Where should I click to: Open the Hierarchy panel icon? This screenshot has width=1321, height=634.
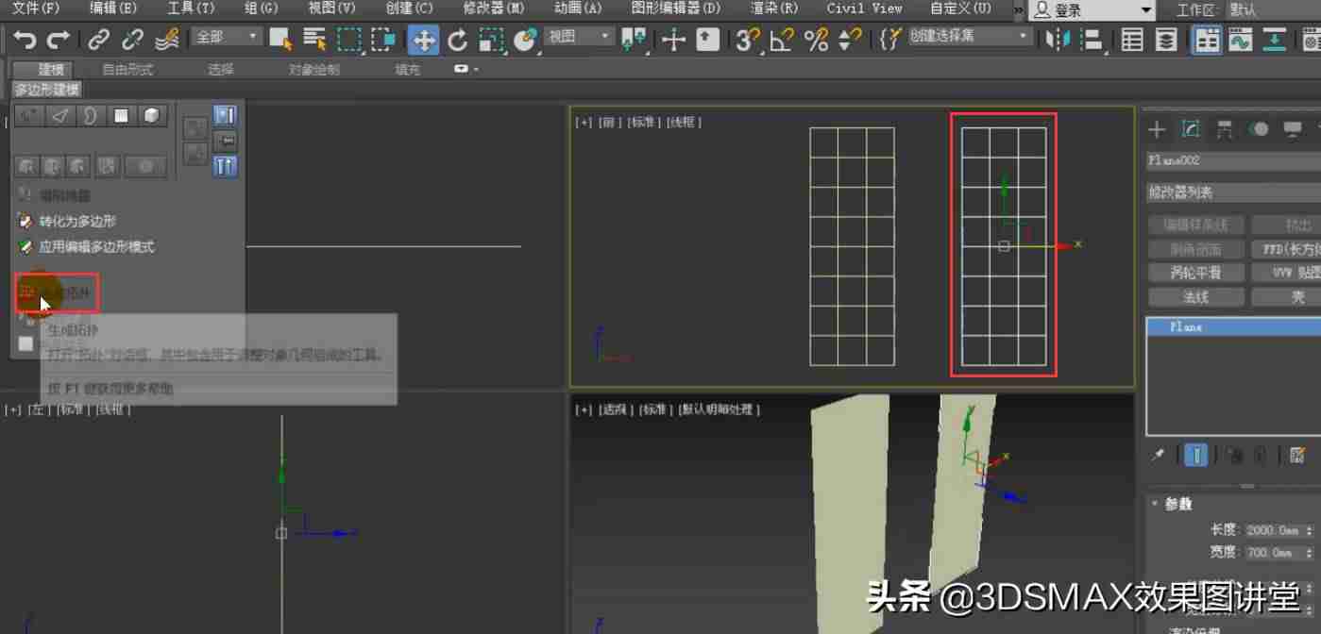[1225, 129]
